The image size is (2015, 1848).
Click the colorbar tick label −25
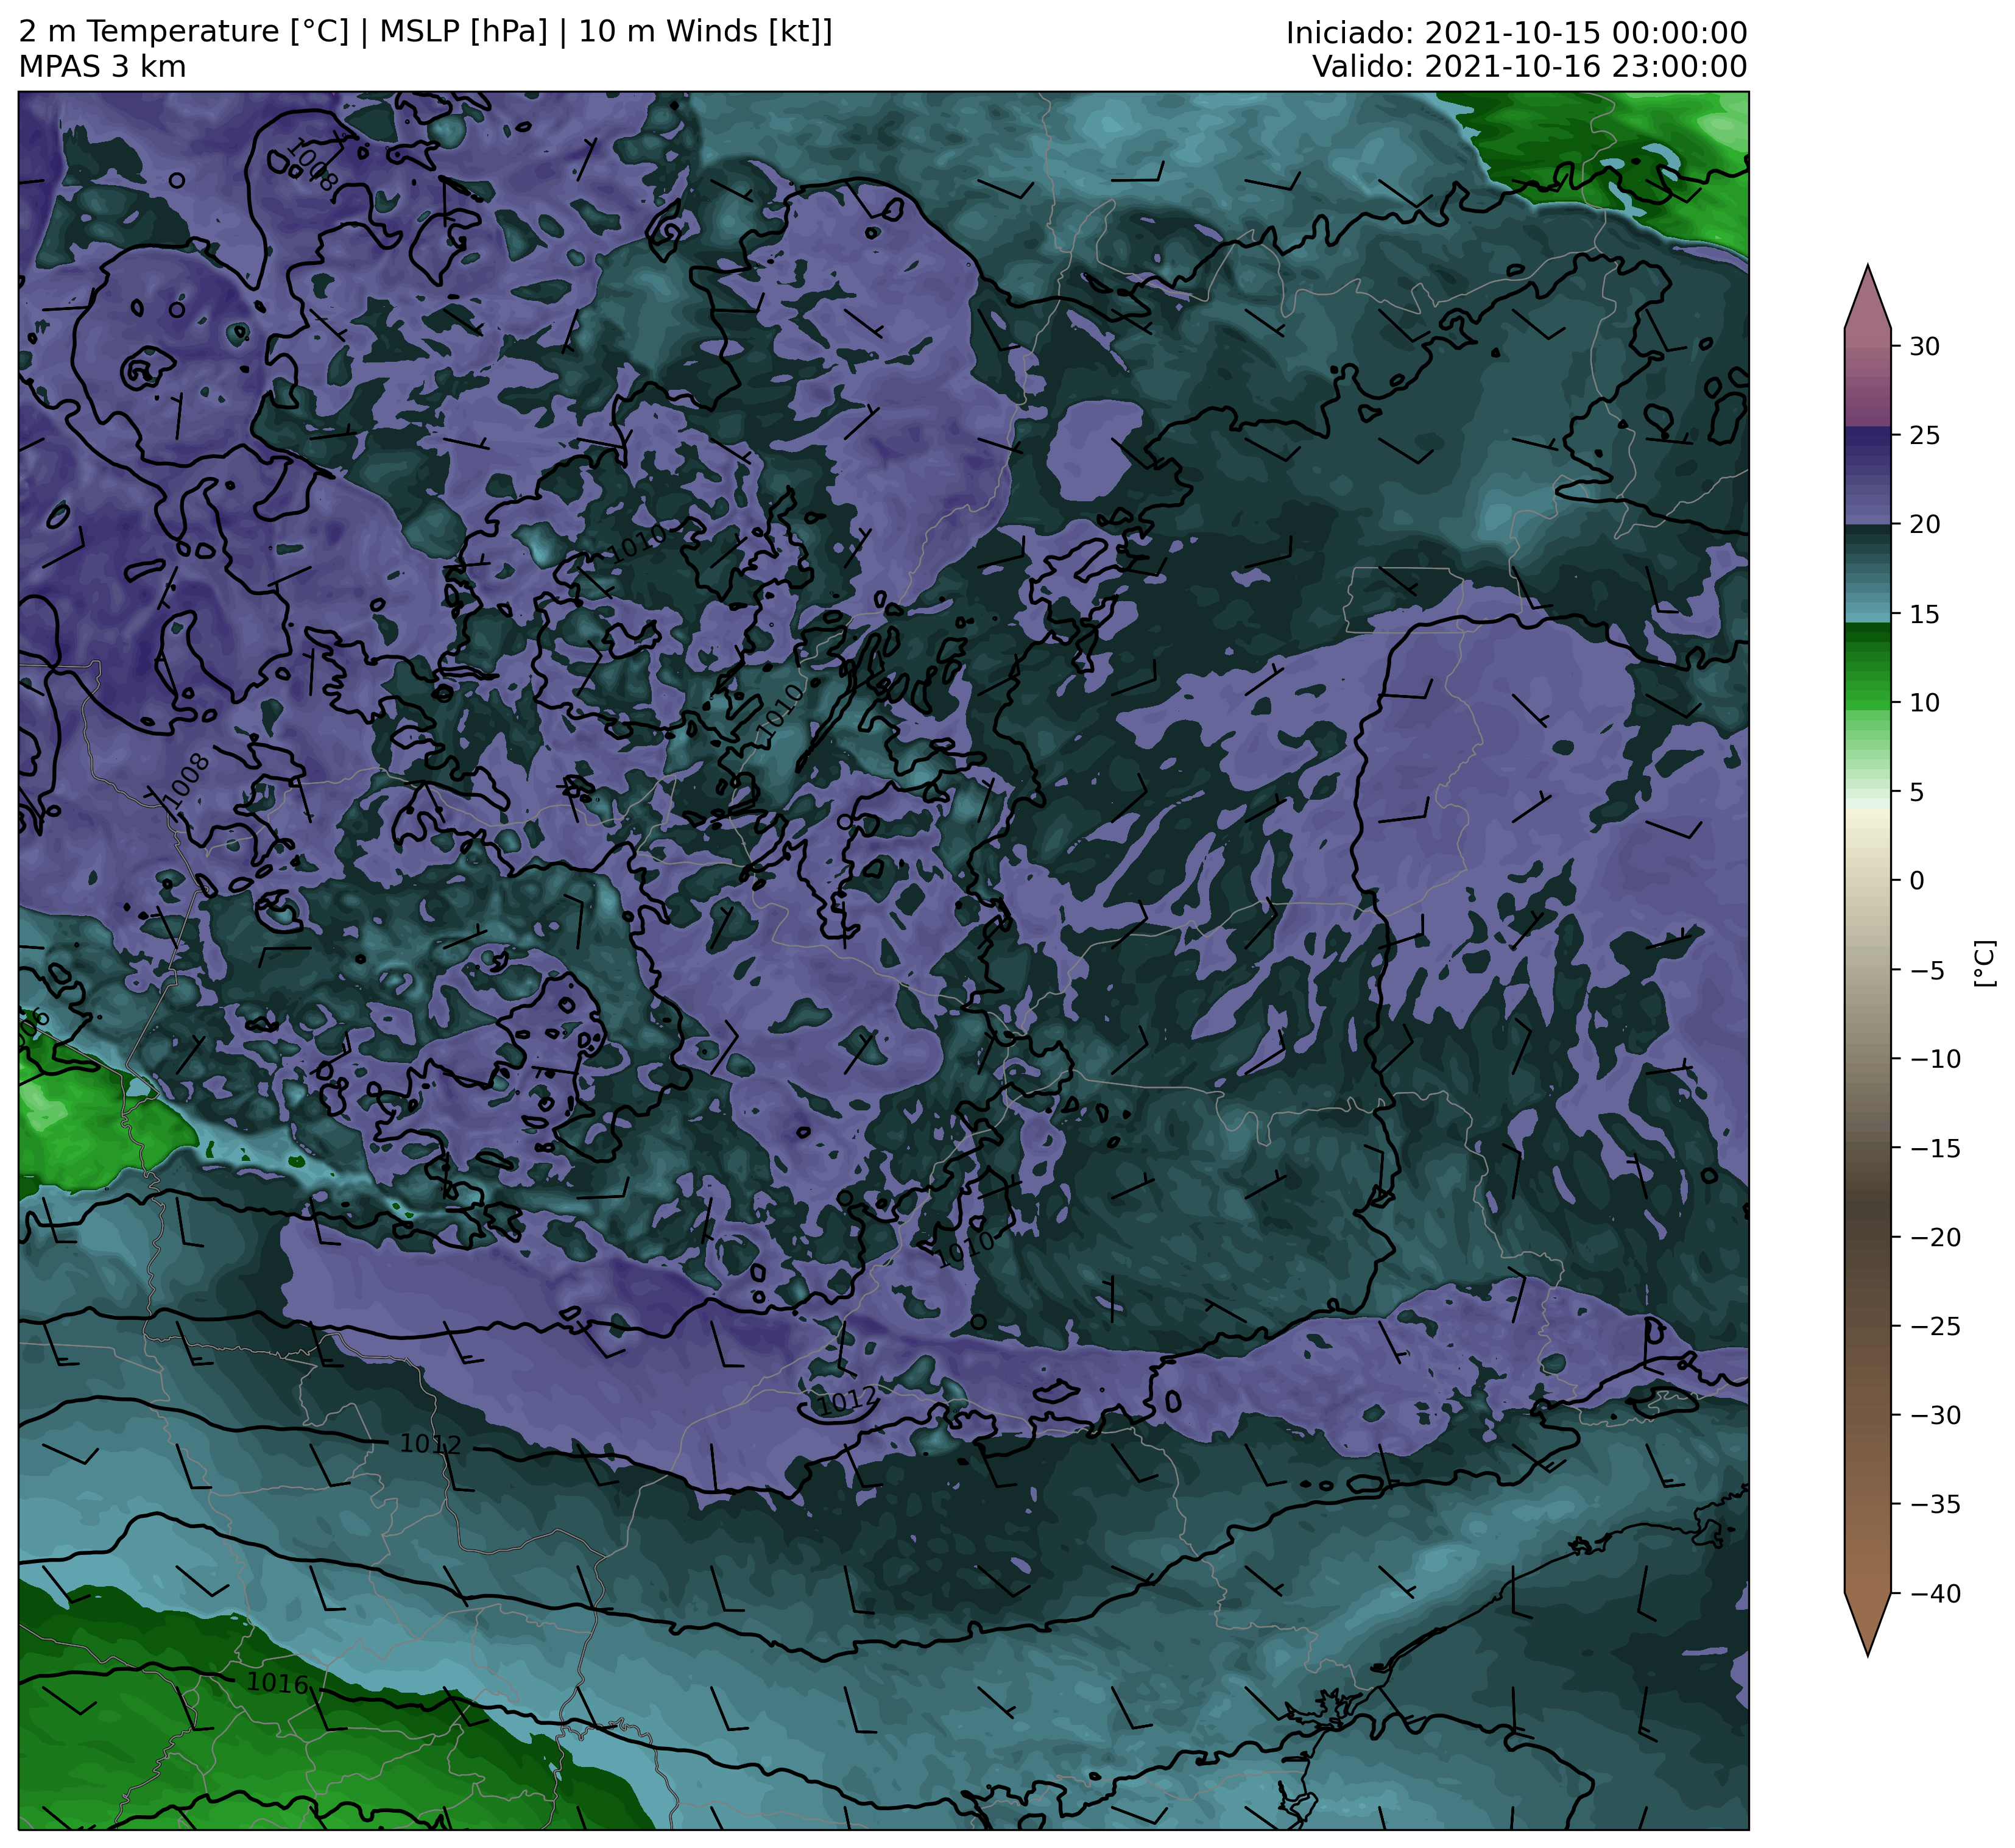(x=1935, y=1326)
